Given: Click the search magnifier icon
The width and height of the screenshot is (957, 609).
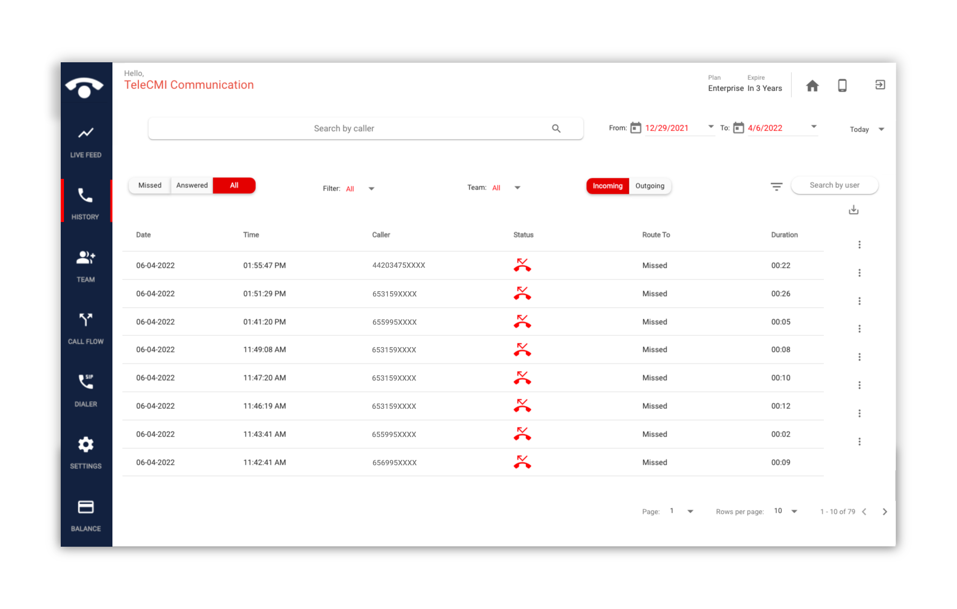Looking at the screenshot, I should pos(556,129).
